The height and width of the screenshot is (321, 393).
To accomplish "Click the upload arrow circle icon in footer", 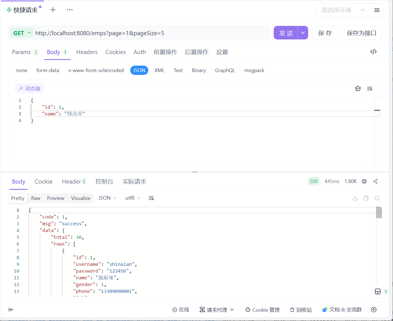I will [x=374, y=310].
